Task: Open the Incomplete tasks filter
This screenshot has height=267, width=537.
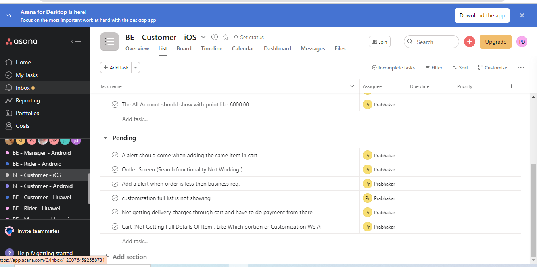Action: [393, 68]
